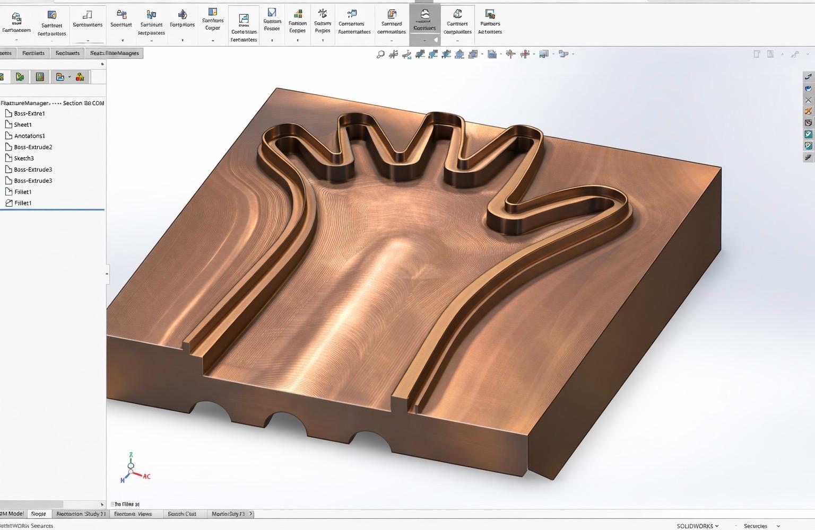Toggle the highlighted Instant3D button in the ribbon

[424, 21]
